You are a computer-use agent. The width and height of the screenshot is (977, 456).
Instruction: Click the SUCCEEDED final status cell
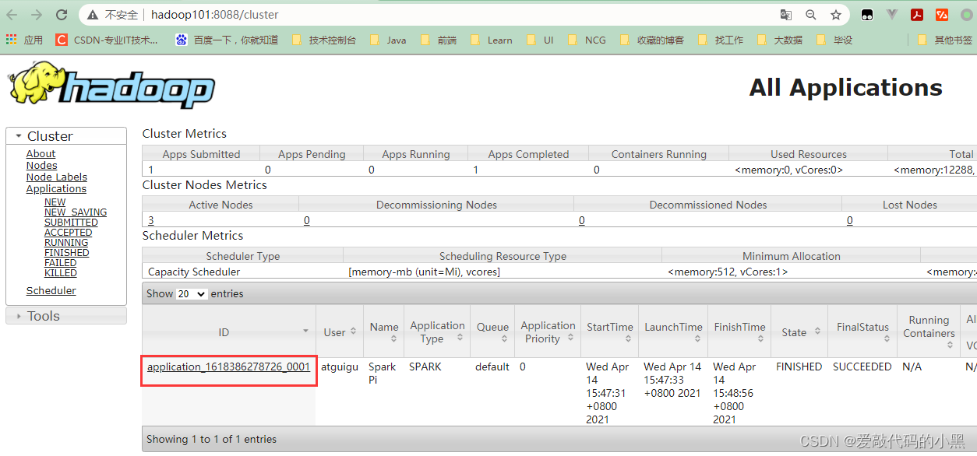(x=862, y=367)
